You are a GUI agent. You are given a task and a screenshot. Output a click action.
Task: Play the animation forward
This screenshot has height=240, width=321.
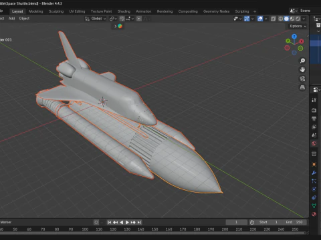click(x=127, y=222)
